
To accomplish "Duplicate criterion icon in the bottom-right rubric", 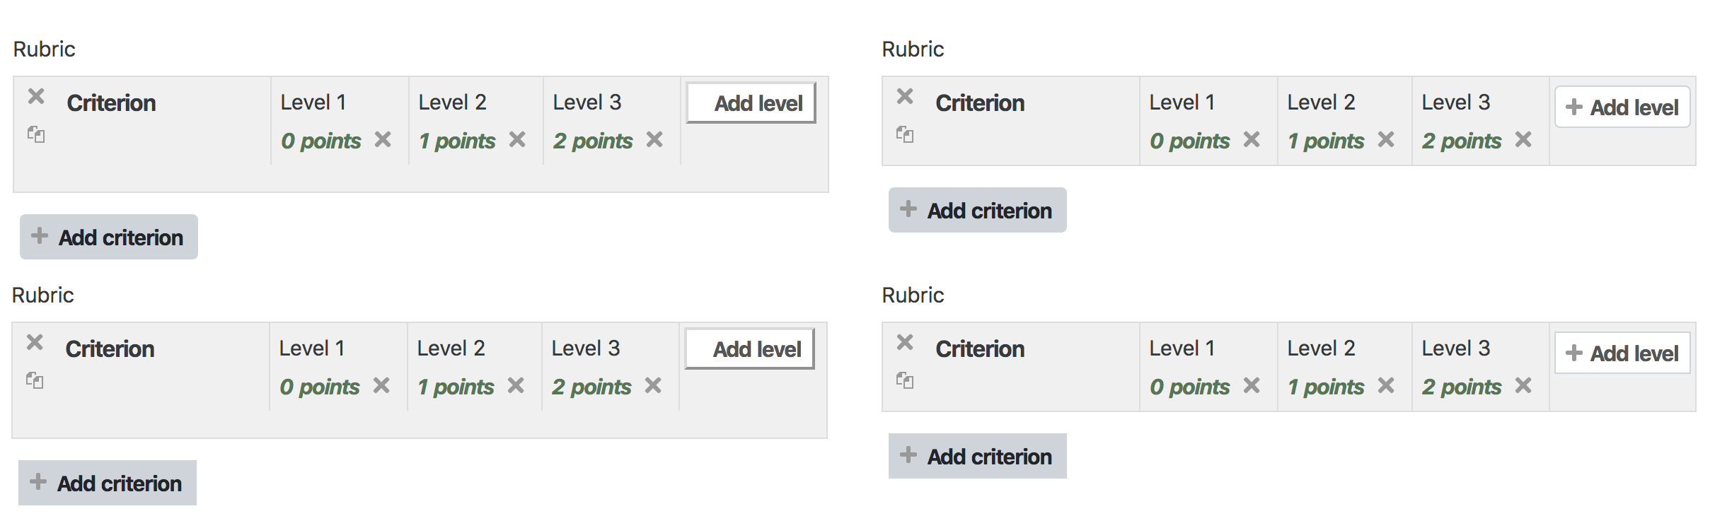I will click(905, 380).
